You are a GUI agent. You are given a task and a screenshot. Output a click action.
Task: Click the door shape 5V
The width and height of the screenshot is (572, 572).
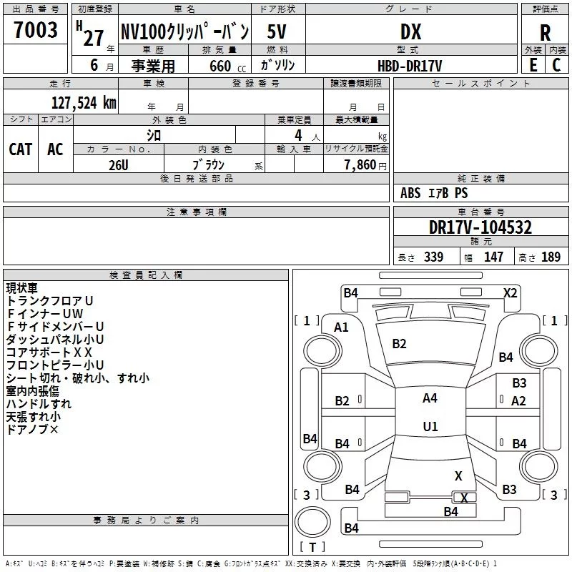pos(277,31)
